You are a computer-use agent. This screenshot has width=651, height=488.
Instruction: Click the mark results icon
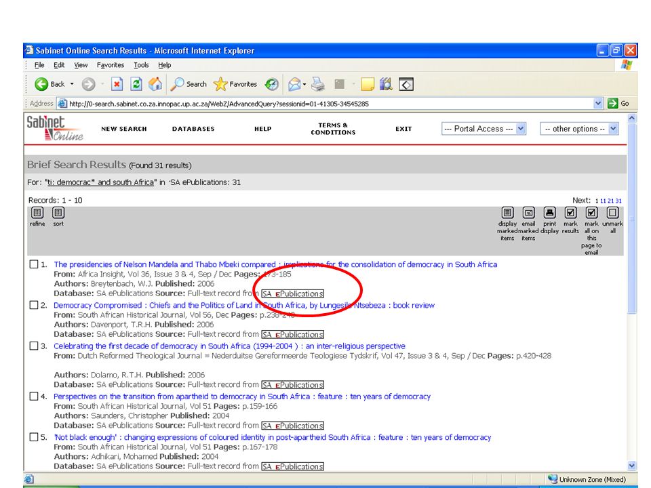tap(570, 213)
